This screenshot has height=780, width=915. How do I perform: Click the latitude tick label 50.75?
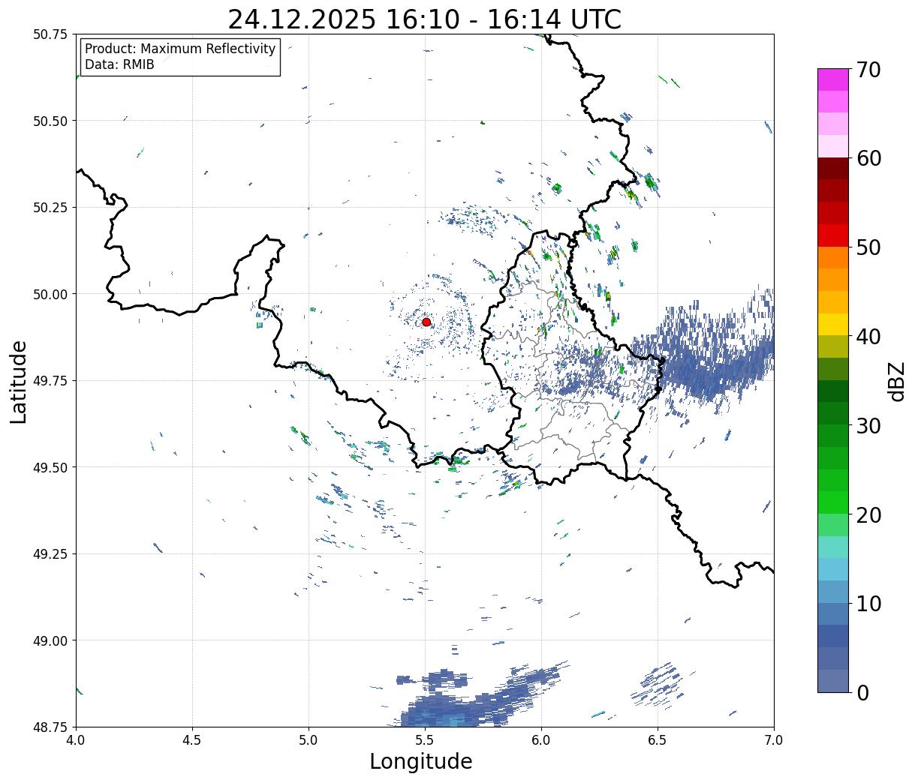click(50, 34)
